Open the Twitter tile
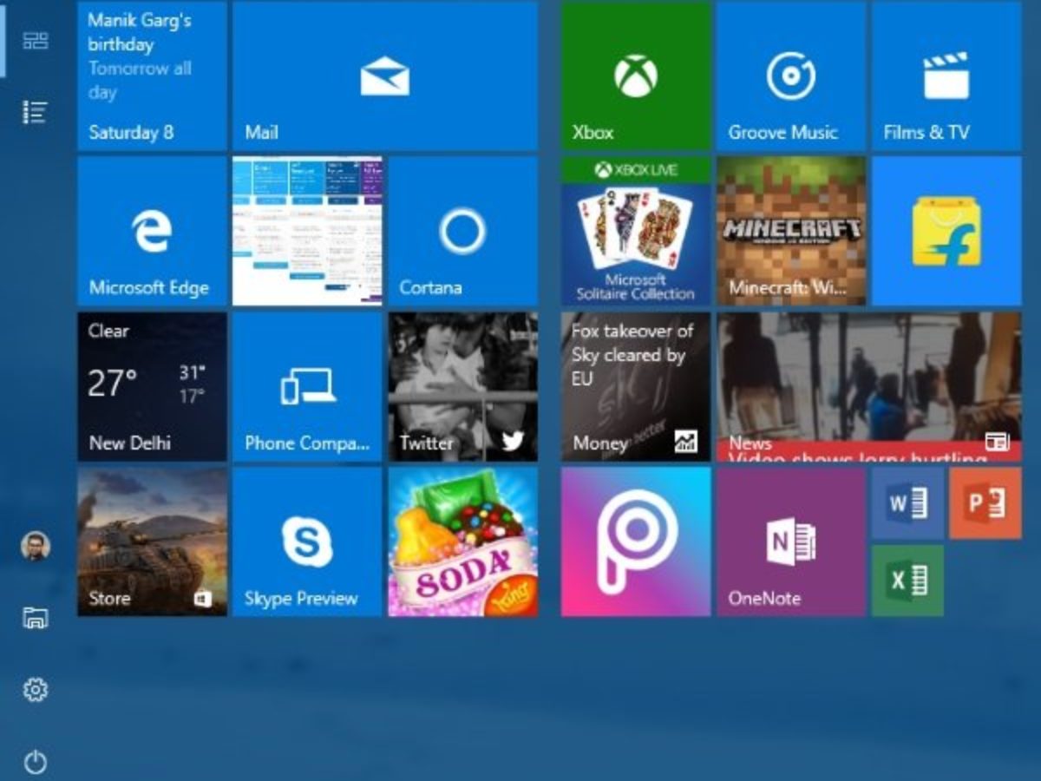The image size is (1041, 781). pyautogui.click(x=463, y=386)
